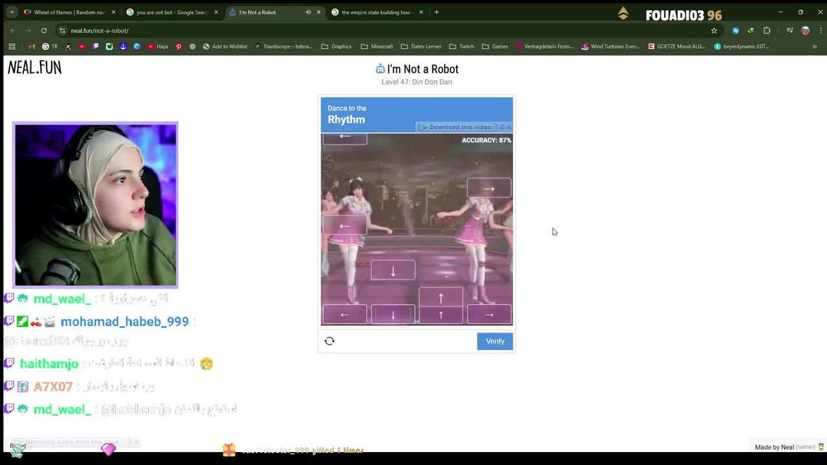Open the Wind Turbines Even bookmark
The width and height of the screenshot is (827, 465).
pos(611,46)
